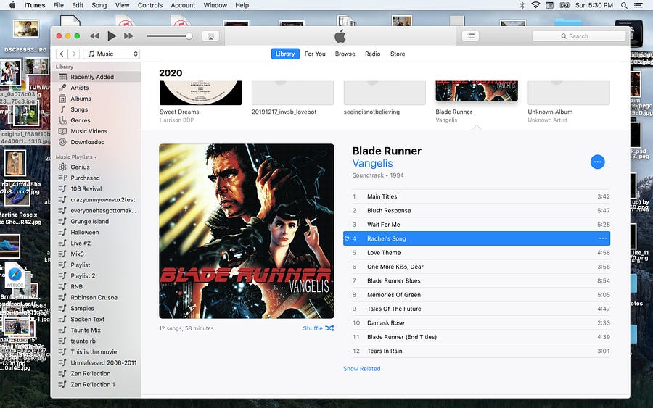
Task: Open the Grunge Island playlist
Action: [x=96, y=221]
